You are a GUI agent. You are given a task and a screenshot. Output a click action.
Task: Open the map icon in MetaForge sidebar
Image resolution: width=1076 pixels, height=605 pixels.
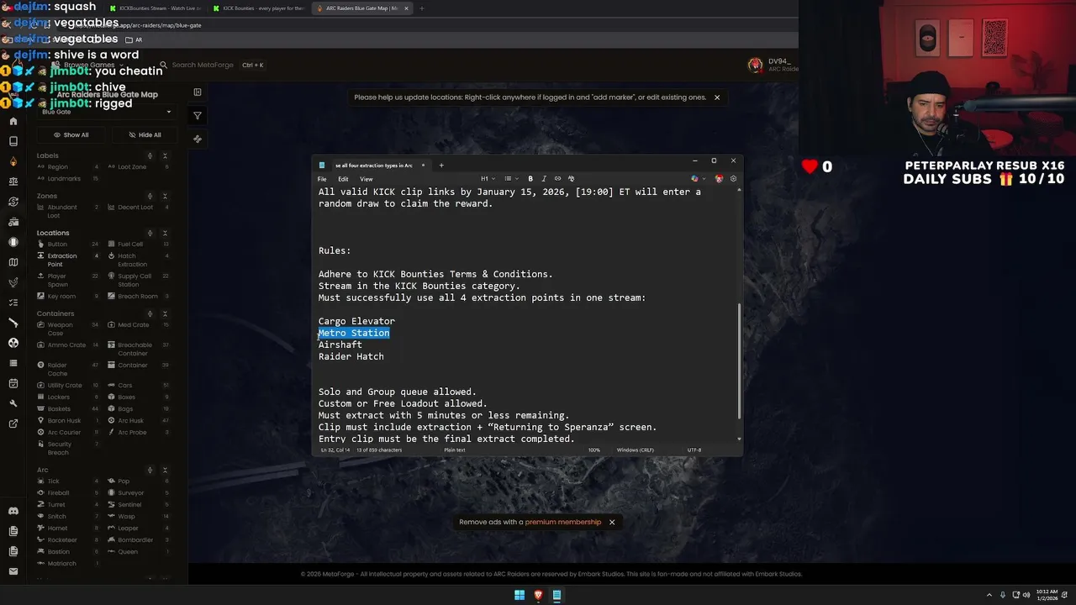pyautogui.click(x=13, y=262)
